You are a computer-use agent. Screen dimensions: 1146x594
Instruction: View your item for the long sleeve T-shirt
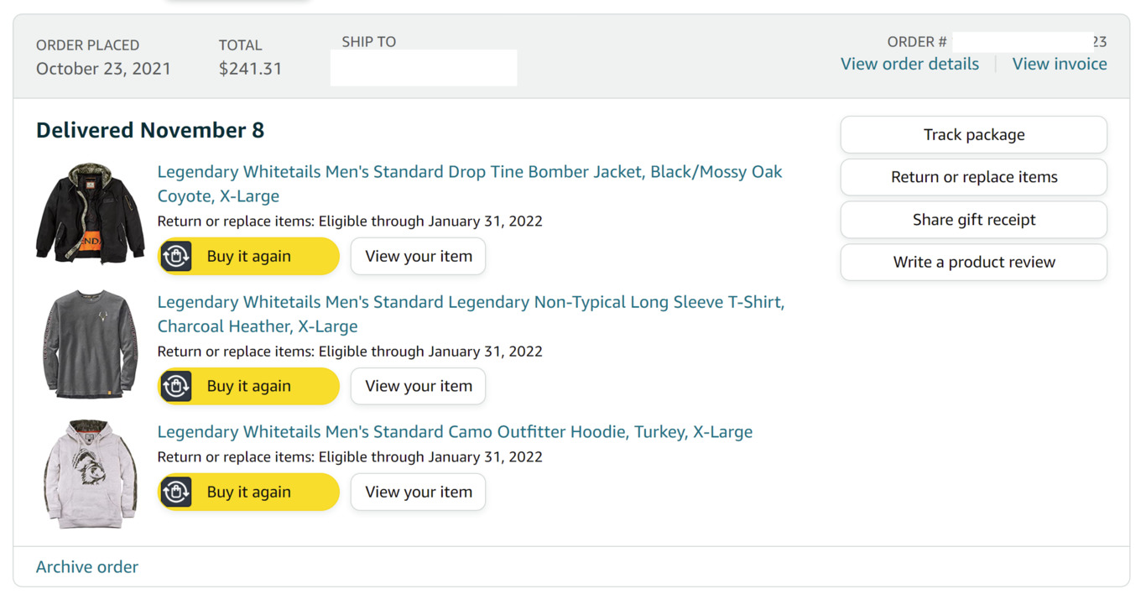point(418,386)
